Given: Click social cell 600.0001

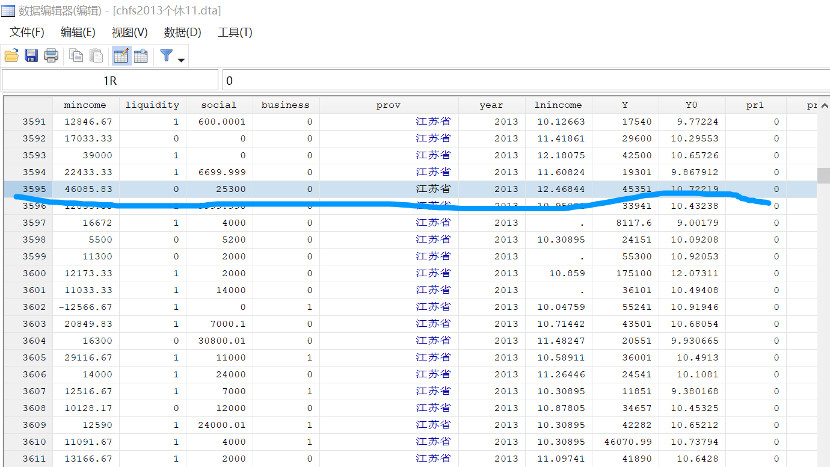Looking at the screenshot, I should click(x=219, y=122).
